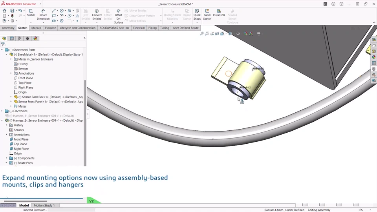Collapse the Sheetmetal Parts folder
This screenshot has width=377, height=212.
(2, 50)
